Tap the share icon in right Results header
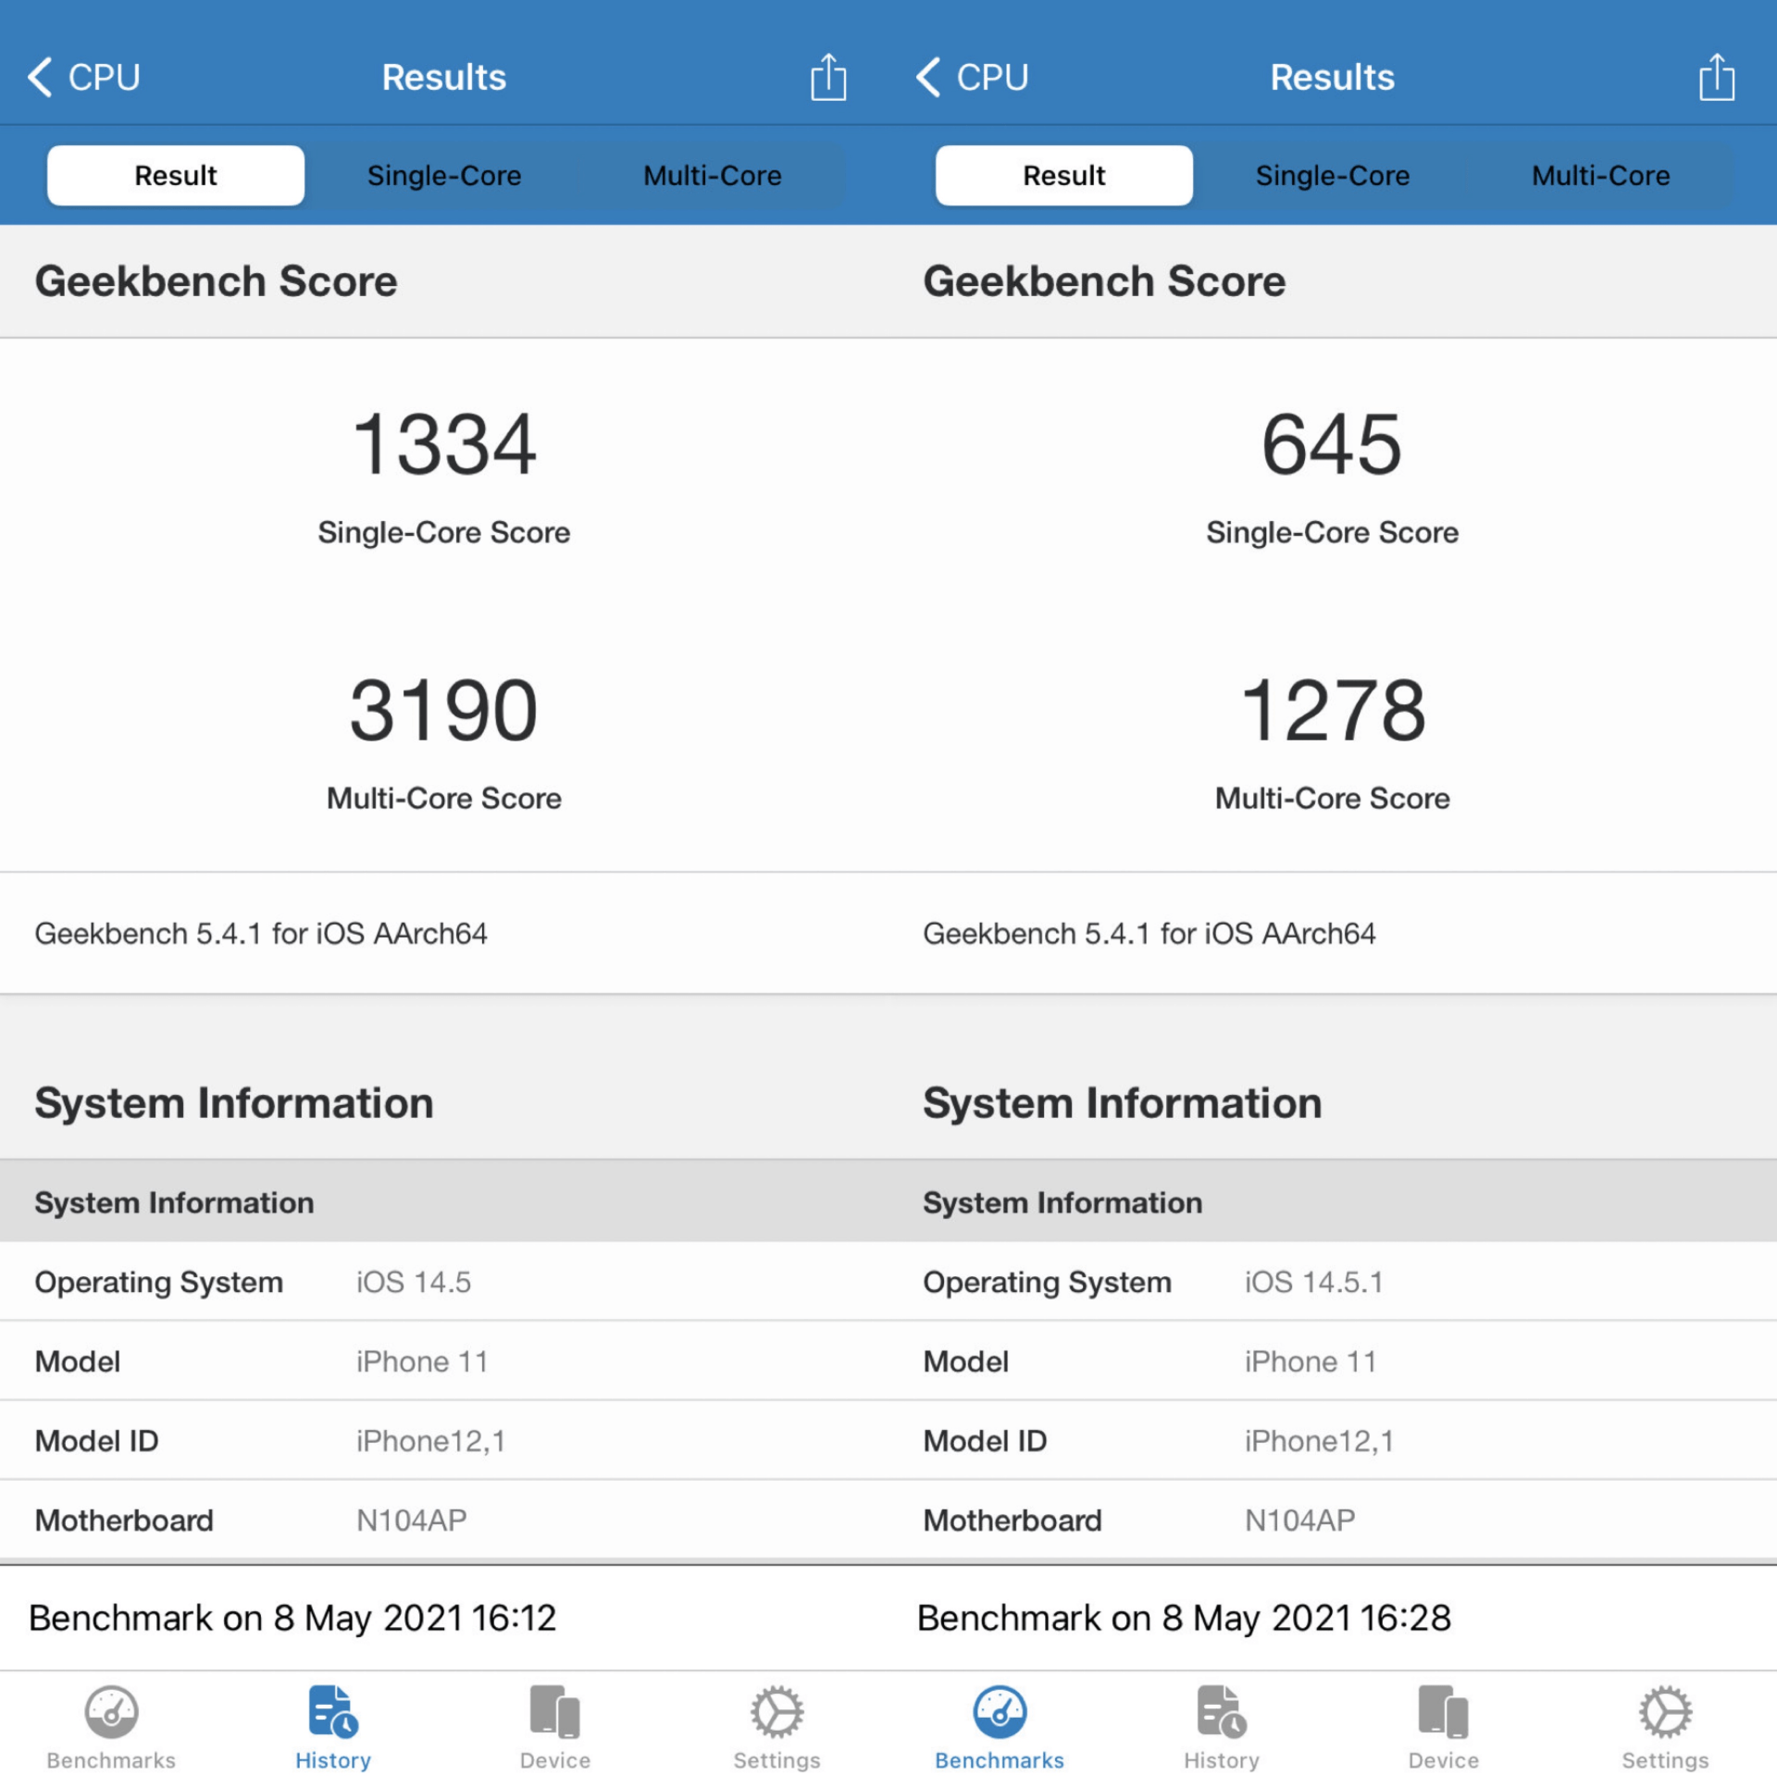The width and height of the screenshot is (1777, 1776). pos(1717,77)
